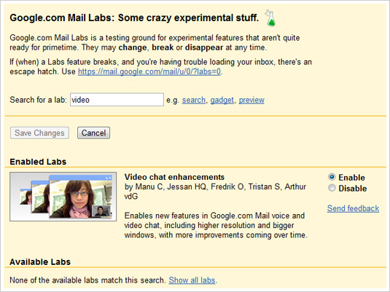Select the Enable radio button
Viewport: 390px width, 292px height.
click(332, 177)
